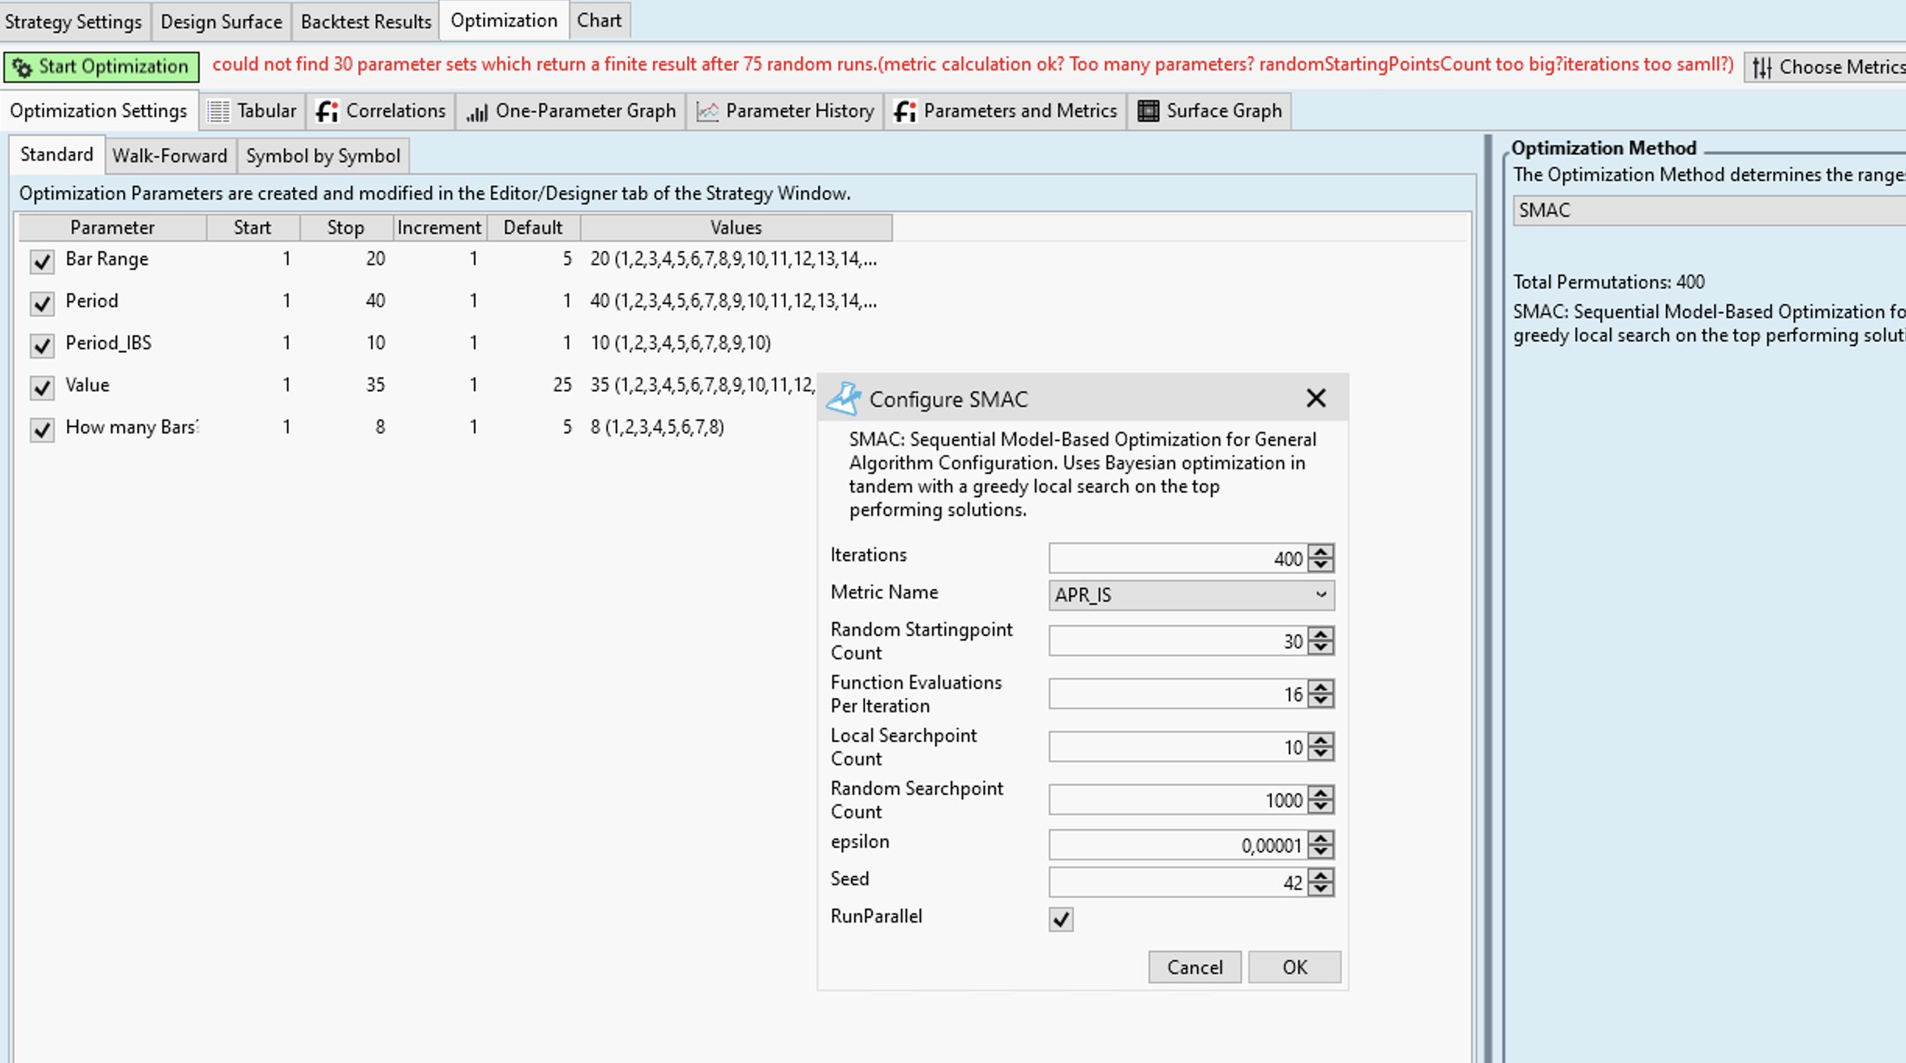
Task: Click the epsilon value input field
Action: (1177, 846)
